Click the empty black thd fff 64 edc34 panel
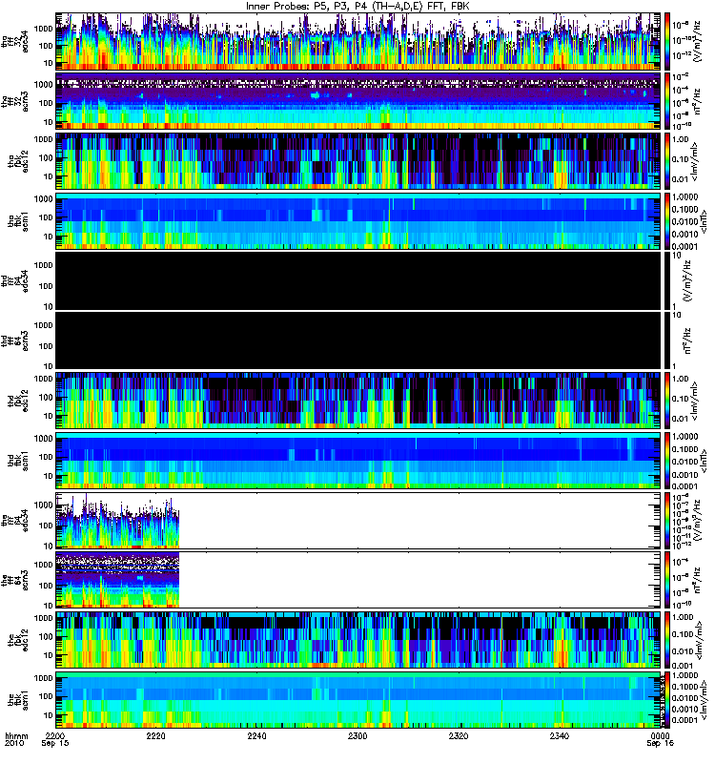The image size is (715, 763). tap(358, 281)
